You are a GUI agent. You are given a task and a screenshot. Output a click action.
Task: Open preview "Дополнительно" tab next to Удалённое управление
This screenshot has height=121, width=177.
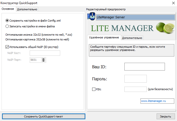click(x=132, y=38)
